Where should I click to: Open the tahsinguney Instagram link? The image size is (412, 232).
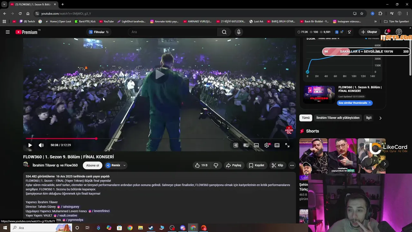click(68, 207)
